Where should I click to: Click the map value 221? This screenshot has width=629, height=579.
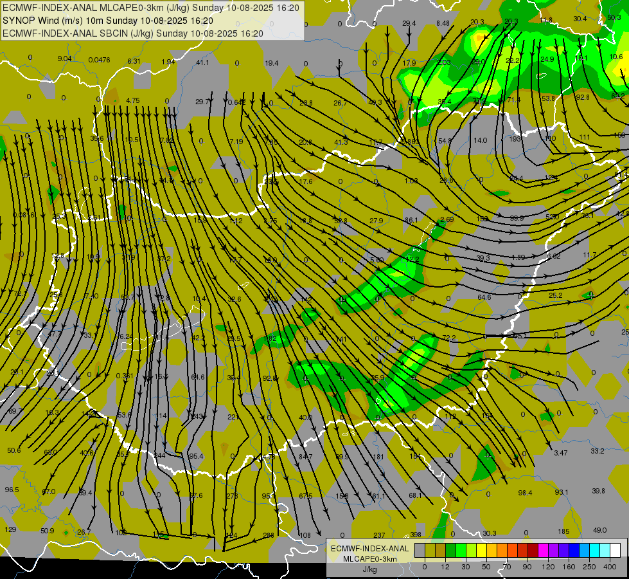233,417
